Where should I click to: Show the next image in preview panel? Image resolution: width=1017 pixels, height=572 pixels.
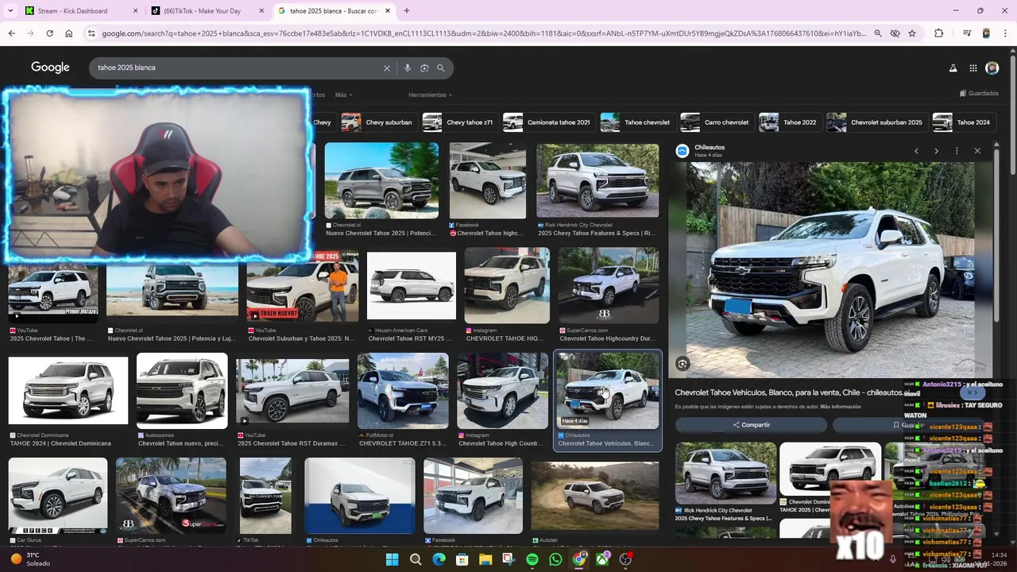[936, 151]
